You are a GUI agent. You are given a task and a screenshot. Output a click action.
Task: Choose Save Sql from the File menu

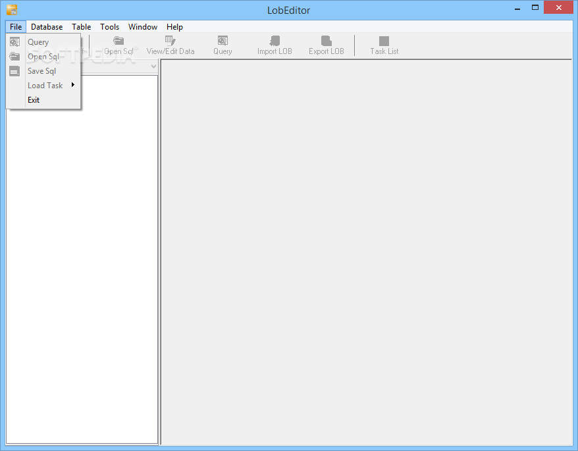[x=43, y=71]
